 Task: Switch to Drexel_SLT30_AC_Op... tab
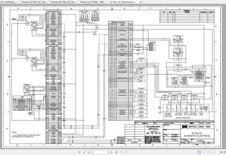34,2
